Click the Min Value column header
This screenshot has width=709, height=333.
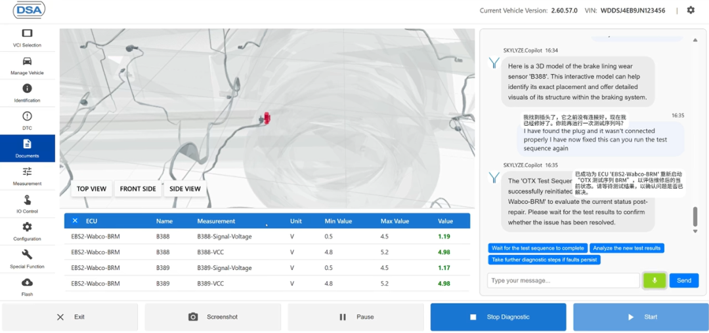coord(338,221)
